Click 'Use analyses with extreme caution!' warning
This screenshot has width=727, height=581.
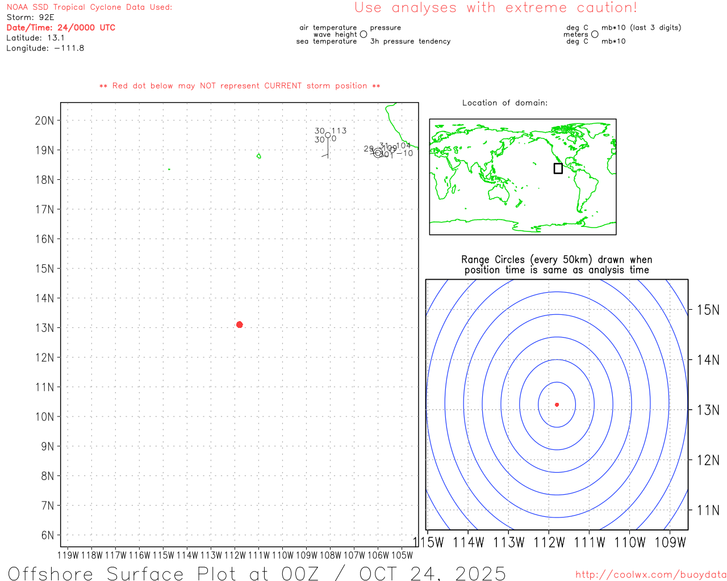(496, 7)
